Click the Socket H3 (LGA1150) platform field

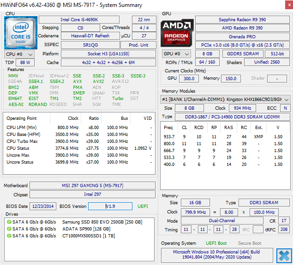coord(108,54)
